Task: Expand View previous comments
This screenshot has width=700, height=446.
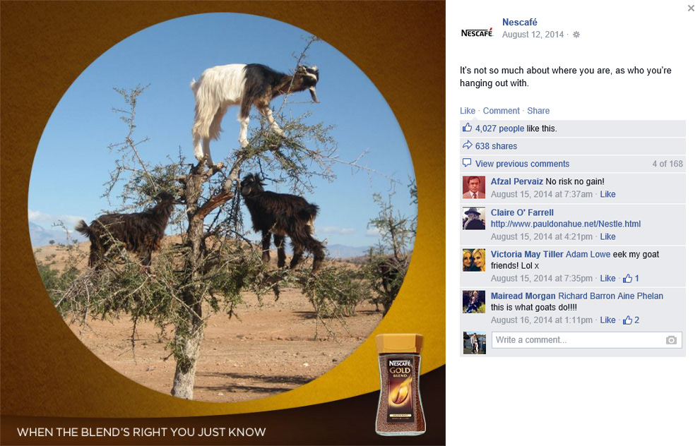Action: [x=522, y=164]
